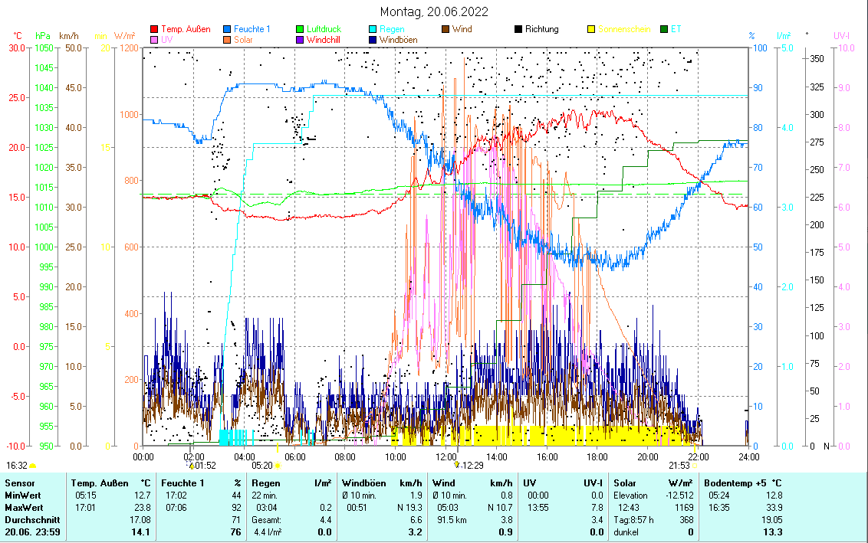Click the 01:52 marker below time axis
Image resolution: width=868 pixels, height=543 pixels.
point(205,465)
